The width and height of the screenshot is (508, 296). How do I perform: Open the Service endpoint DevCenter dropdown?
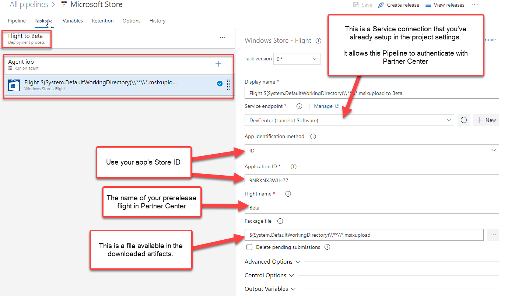pos(349,120)
